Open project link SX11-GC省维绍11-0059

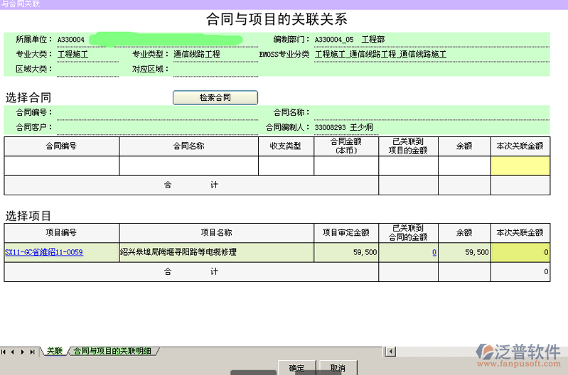coord(43,252)
